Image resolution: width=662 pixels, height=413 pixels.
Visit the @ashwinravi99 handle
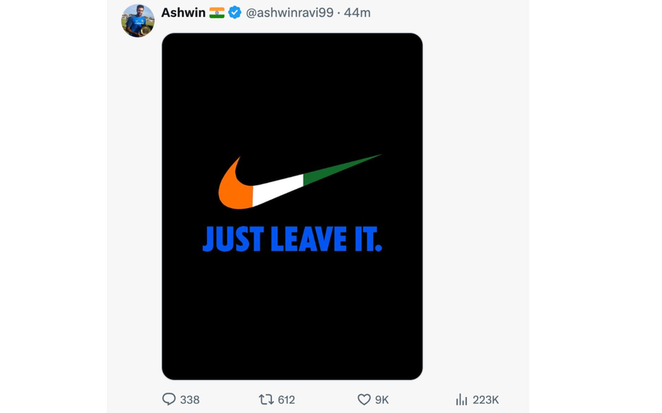[x=289, y=13]
